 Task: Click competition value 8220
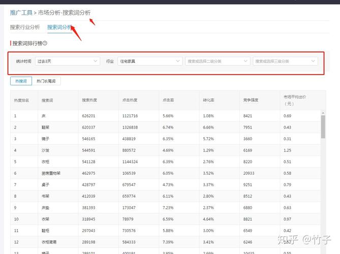(248, 162)
